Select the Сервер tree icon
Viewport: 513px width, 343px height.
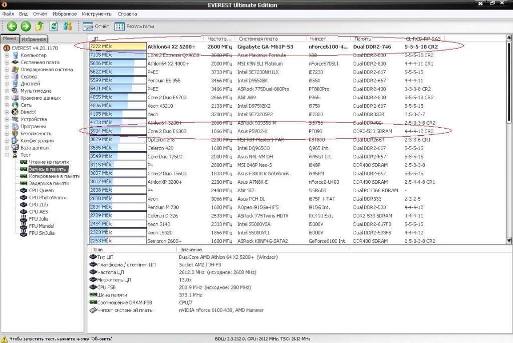(15, 77)
